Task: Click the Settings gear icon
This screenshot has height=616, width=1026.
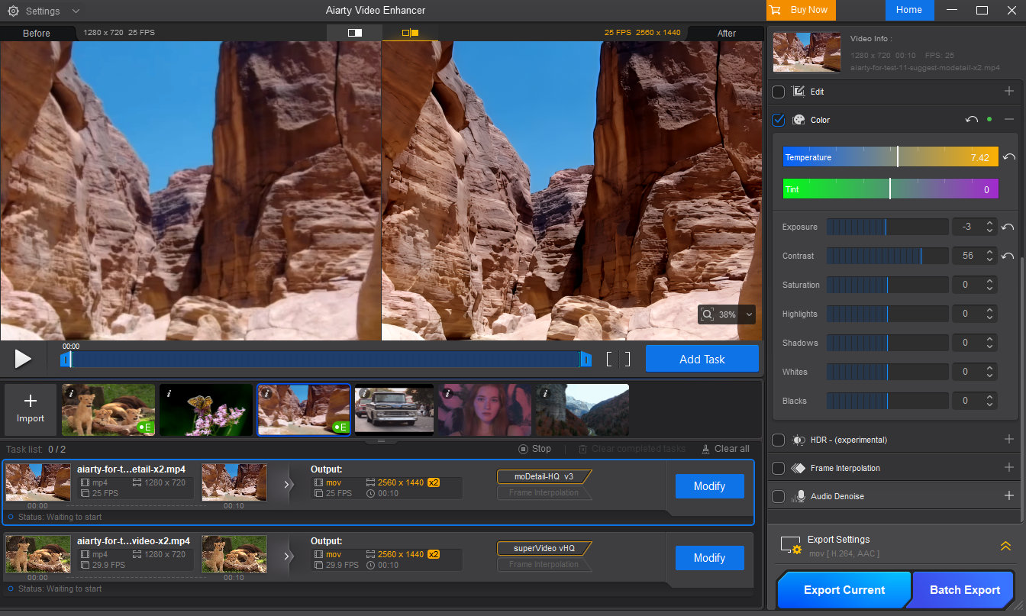Action: 13,11
